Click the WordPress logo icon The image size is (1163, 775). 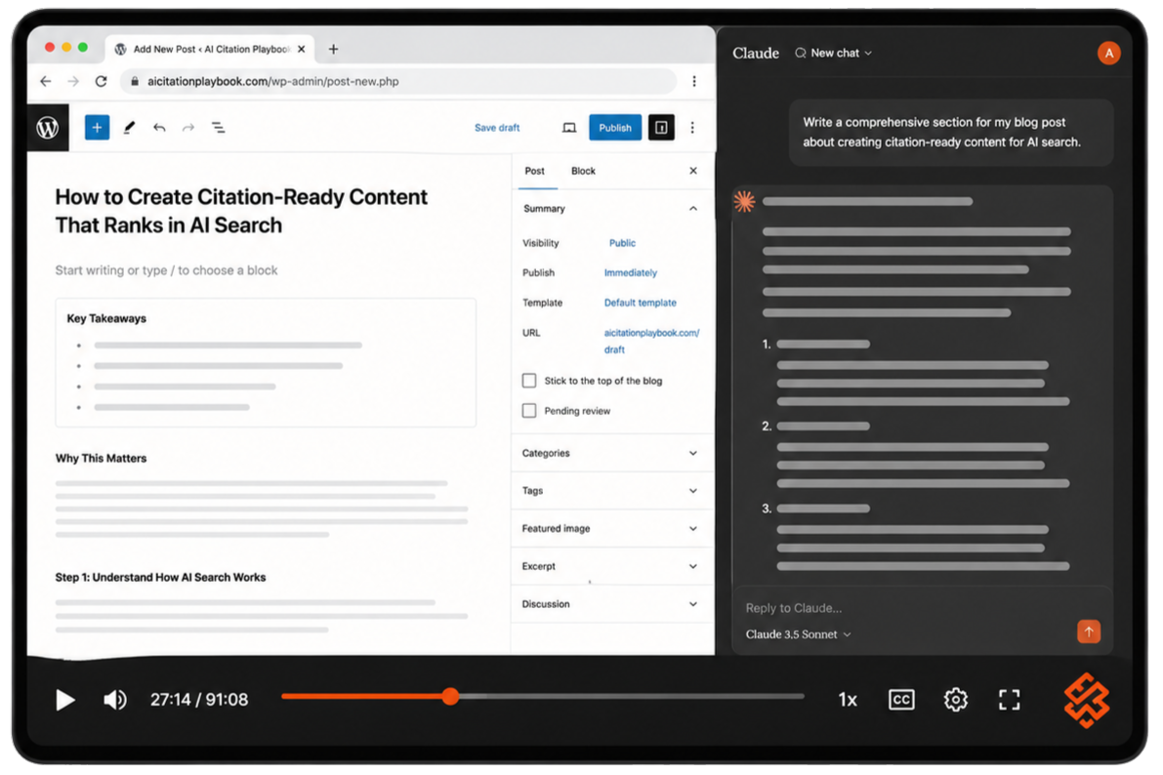point(48,128)
